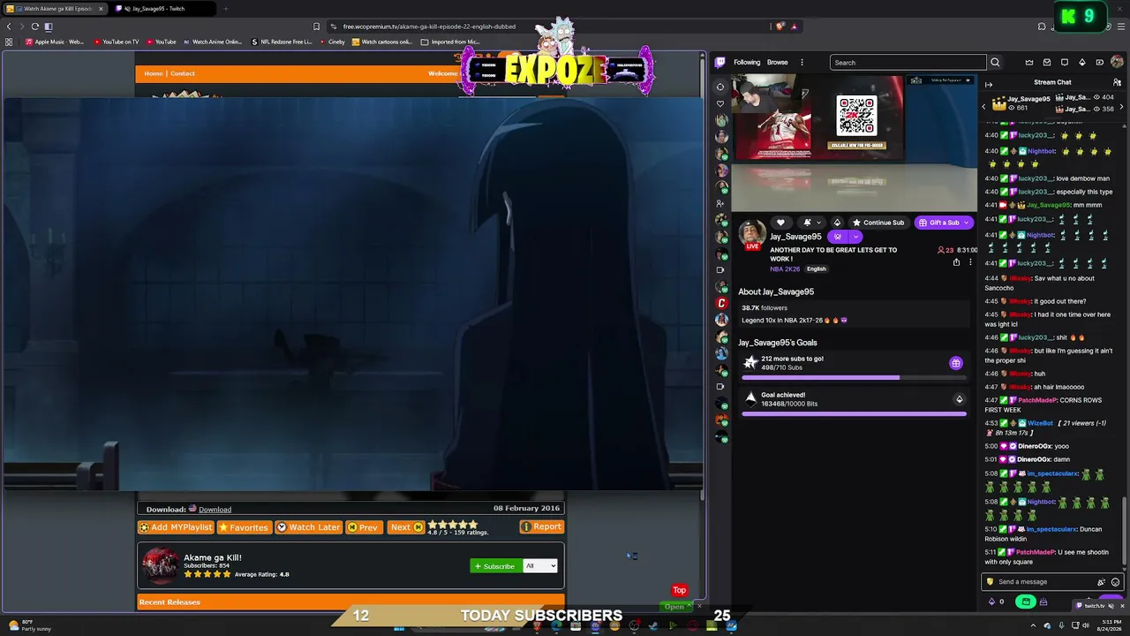
Task: Open the Apple Music bookmark
Action: click(x=54, y=42)
